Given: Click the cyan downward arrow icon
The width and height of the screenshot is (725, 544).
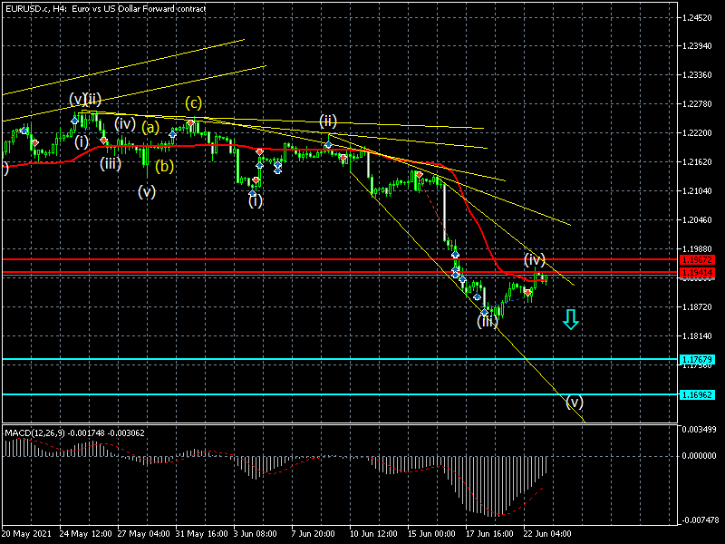Looking at the screenshot, I should click(x=570, y=319).
